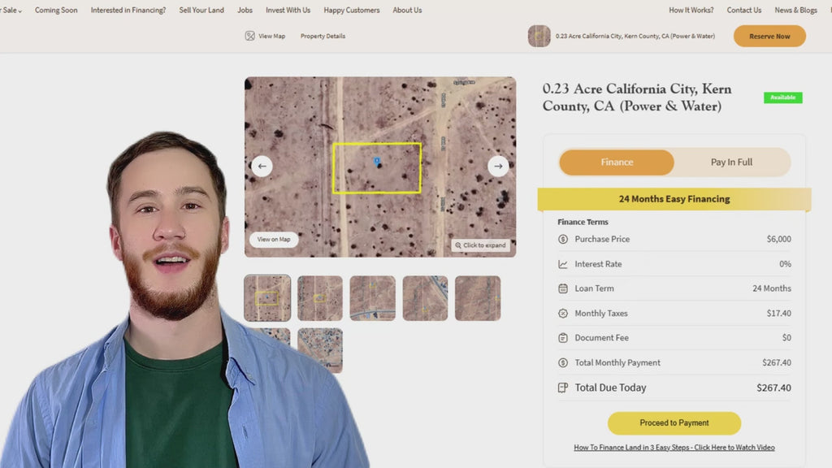
Task: Open Sell Your Land menu item
Action: click(201, 11)
